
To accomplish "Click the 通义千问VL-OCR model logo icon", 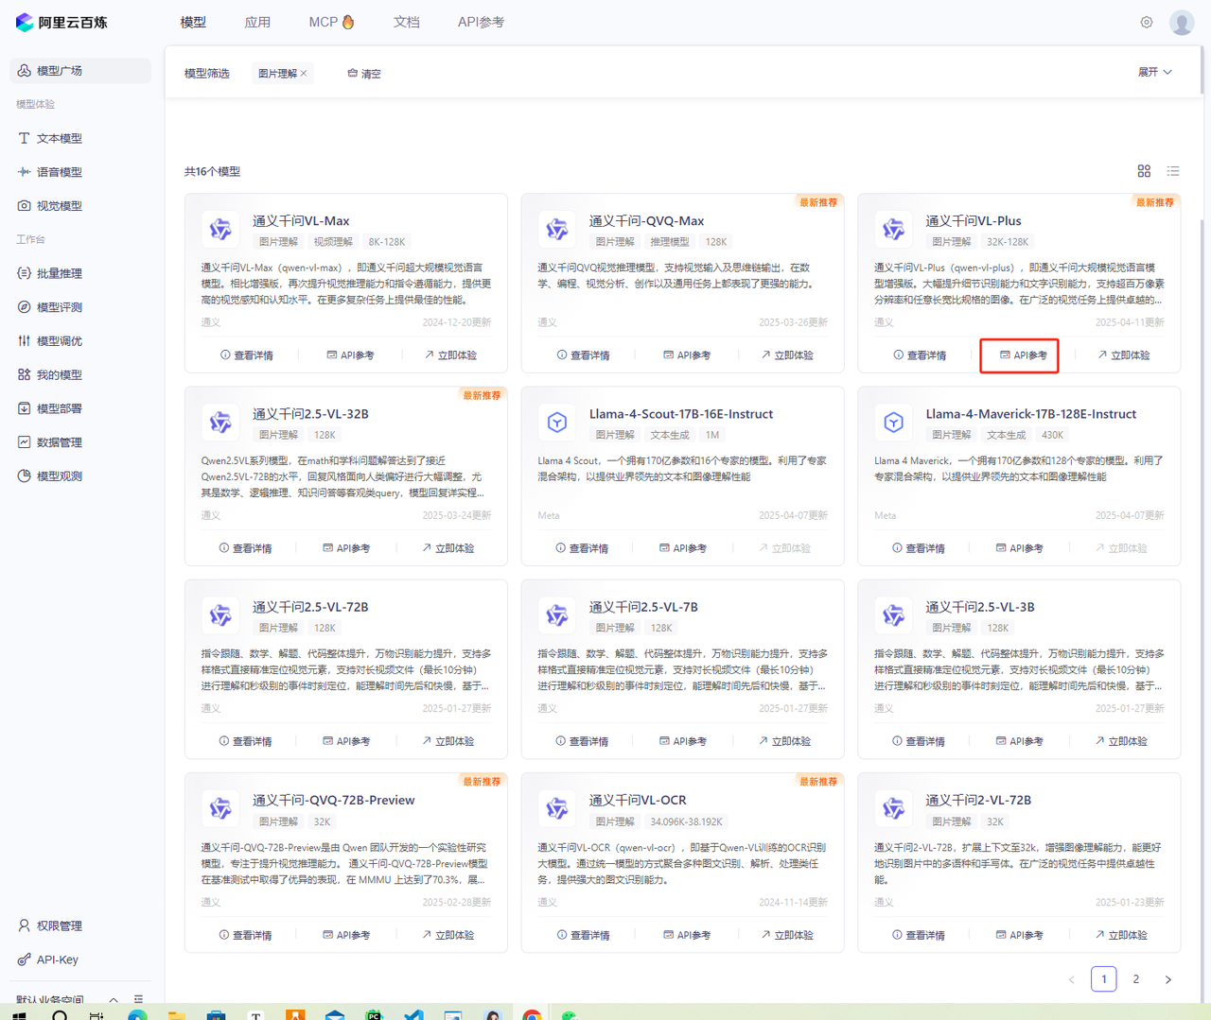I will [557, 808].
